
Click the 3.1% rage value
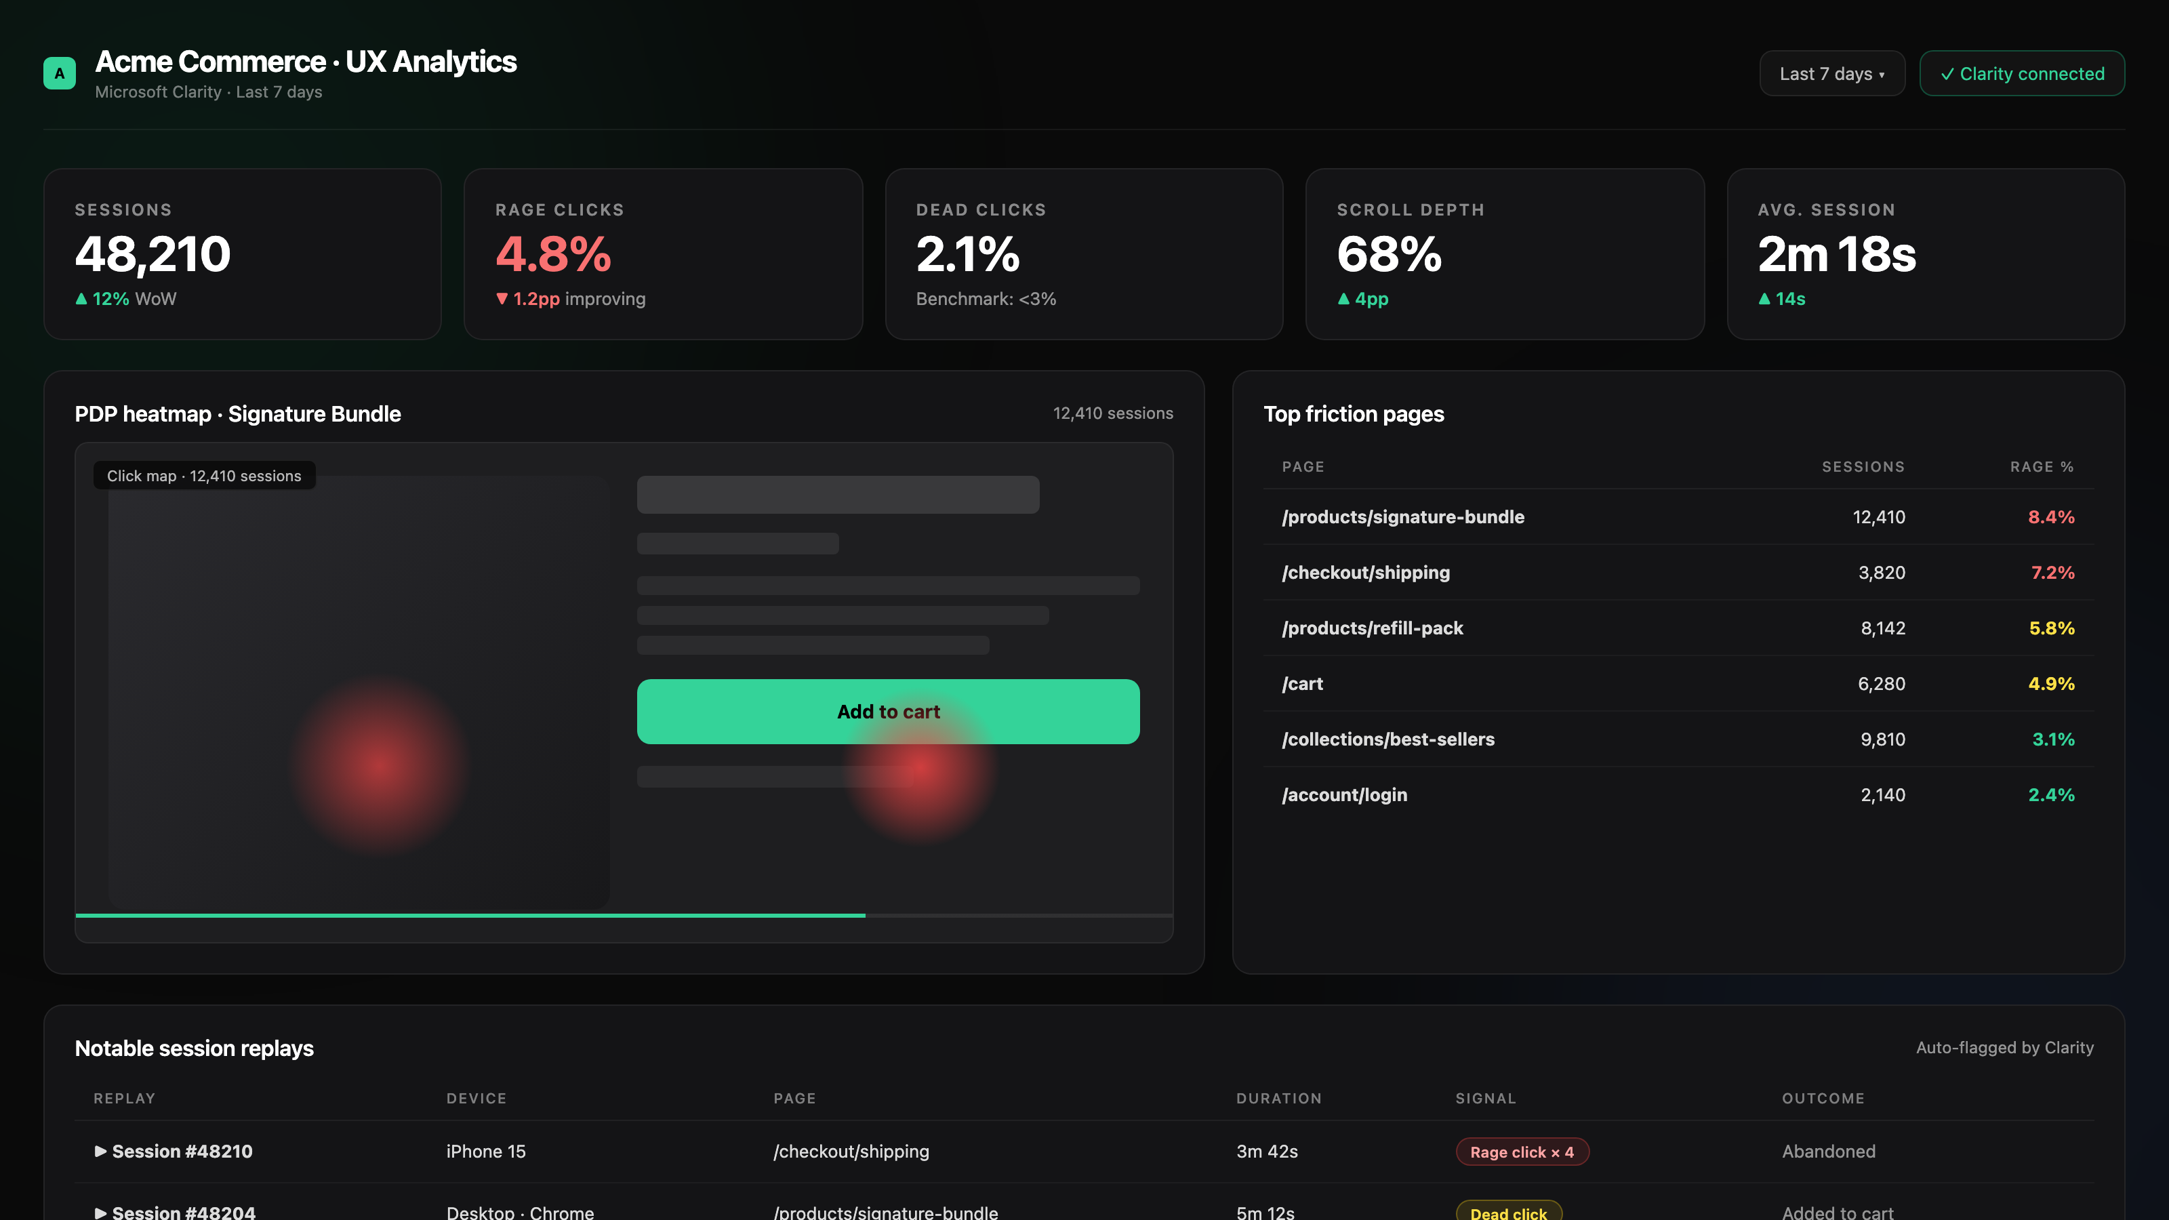click(x=2053, y=739)
